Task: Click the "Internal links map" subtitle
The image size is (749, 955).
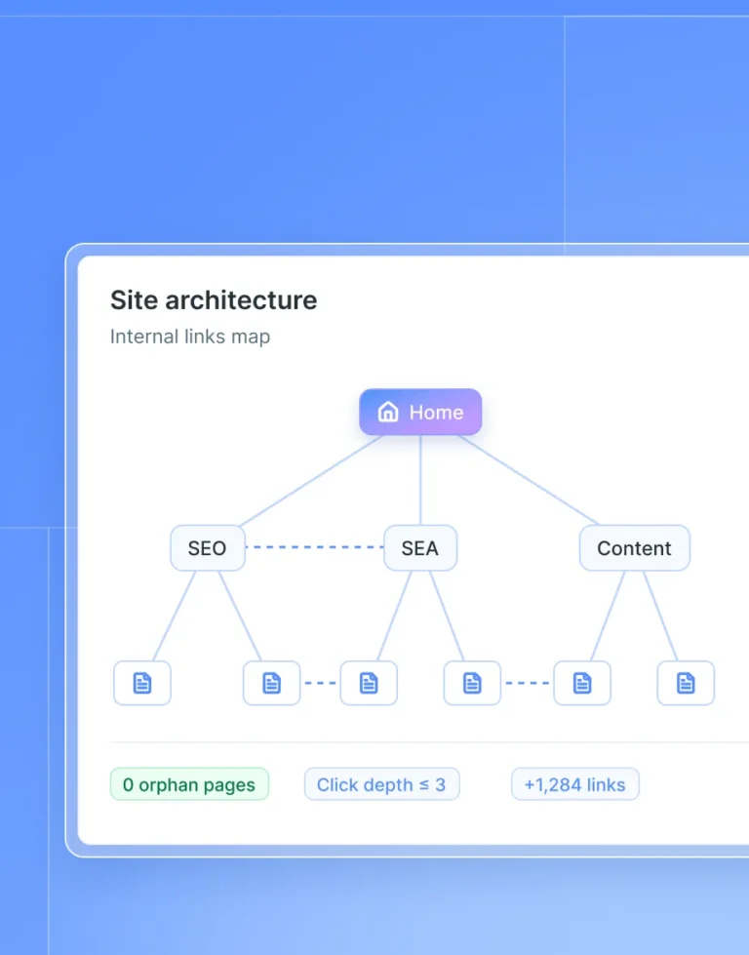Action: pos(190,337)
